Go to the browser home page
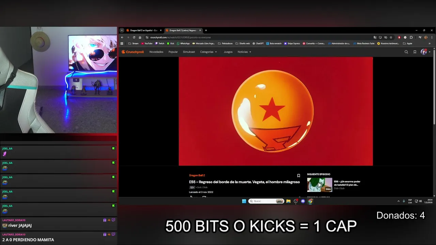This screenshot has width=436, height=245. coord(140,37)
